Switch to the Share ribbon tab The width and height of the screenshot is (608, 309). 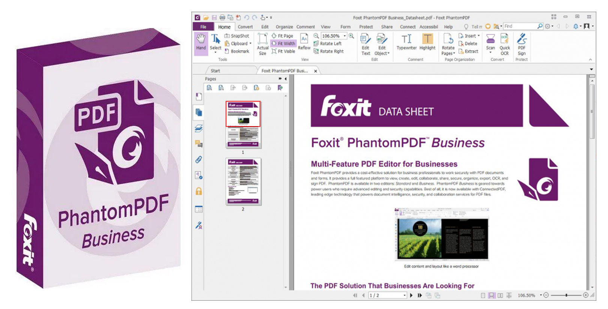(387, 27)
